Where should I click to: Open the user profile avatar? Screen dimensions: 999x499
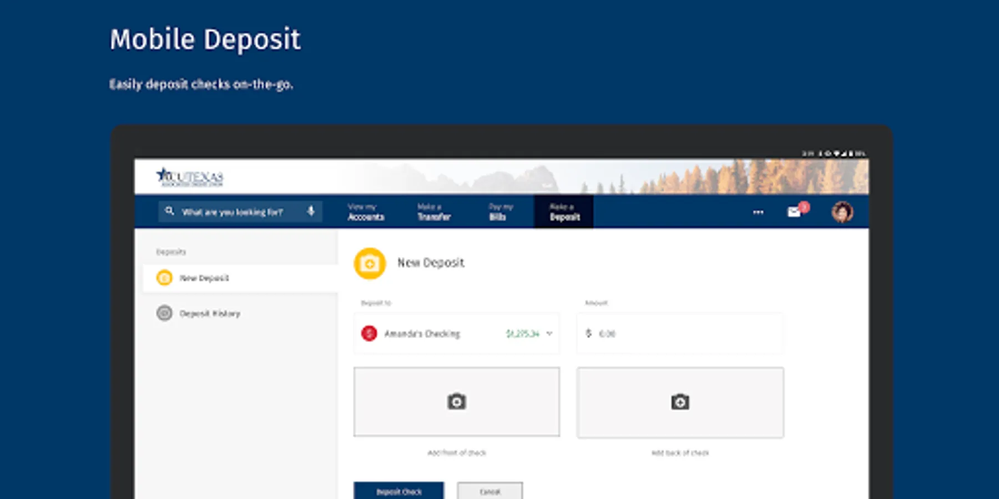click(842, 212)
